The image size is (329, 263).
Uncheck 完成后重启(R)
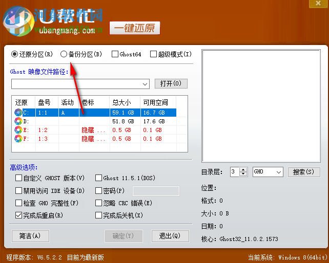click(18, 215)
